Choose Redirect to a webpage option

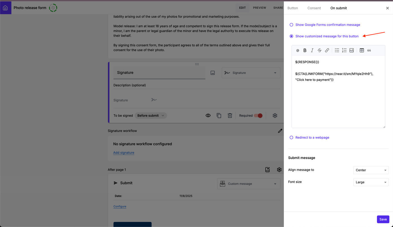(x=291, y=137)
